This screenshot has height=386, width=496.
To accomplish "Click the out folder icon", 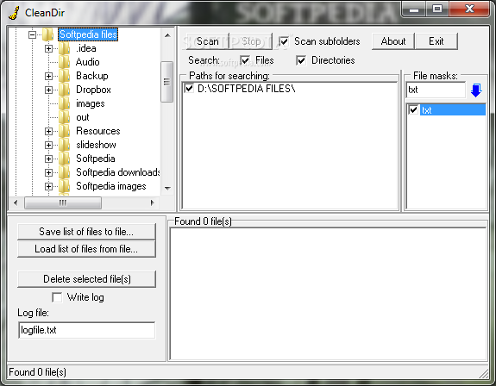I will click(65, 117).
